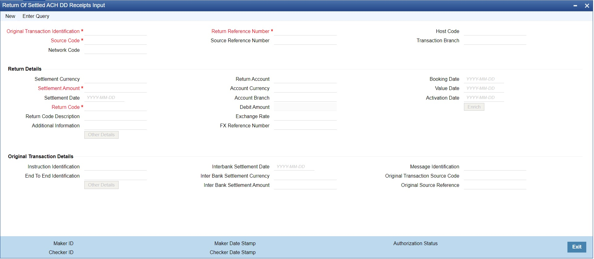Screen dimensions: 594x259
Task: Click the Enrich button
Action: pyautogui.click(x=474, y=107)
